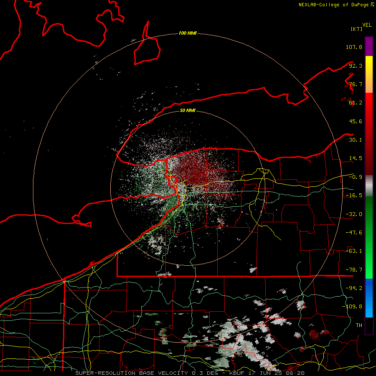Click the [KT] units label
This screenshot has width=376, height=376.
pos(356,29)
